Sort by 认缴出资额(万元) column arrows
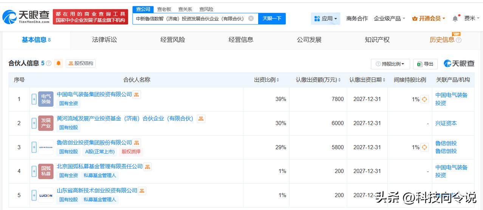The width and height of the screenshot is (483, 210). click(x=339, y=80)
